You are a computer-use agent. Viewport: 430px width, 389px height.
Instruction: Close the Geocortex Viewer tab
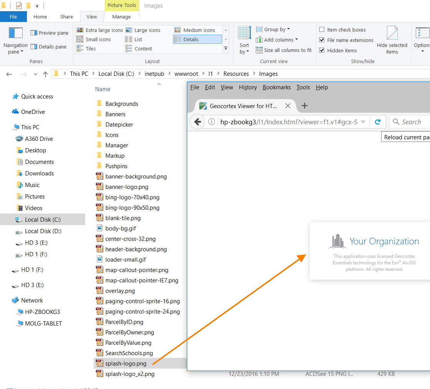[x=288, y=106]
